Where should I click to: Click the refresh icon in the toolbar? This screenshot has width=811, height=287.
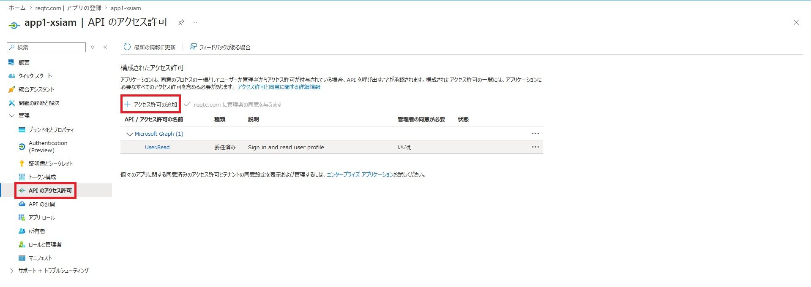[127, 47]
